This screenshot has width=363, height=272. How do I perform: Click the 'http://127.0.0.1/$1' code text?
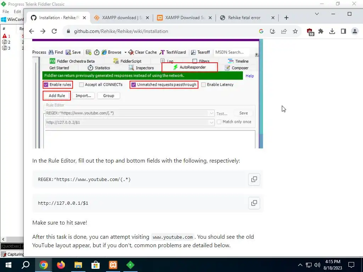click(x=63, y=203)
